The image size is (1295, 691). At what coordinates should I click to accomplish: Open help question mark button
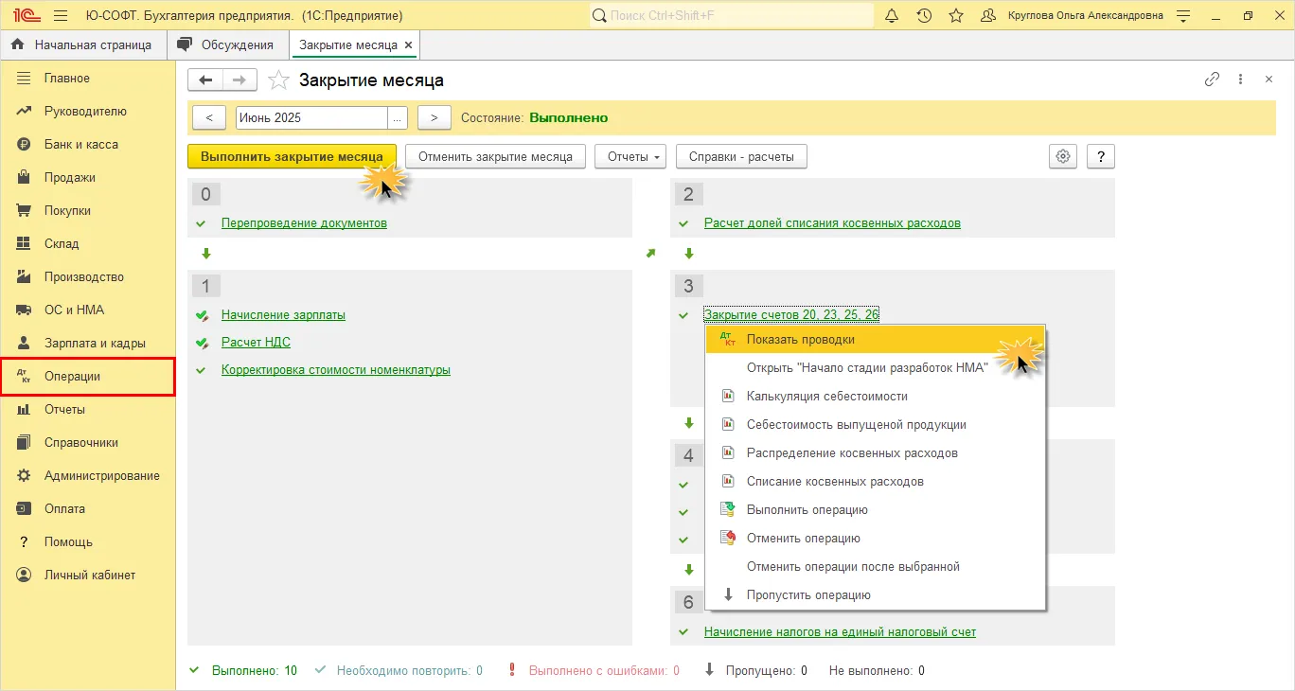[1101, 156]
